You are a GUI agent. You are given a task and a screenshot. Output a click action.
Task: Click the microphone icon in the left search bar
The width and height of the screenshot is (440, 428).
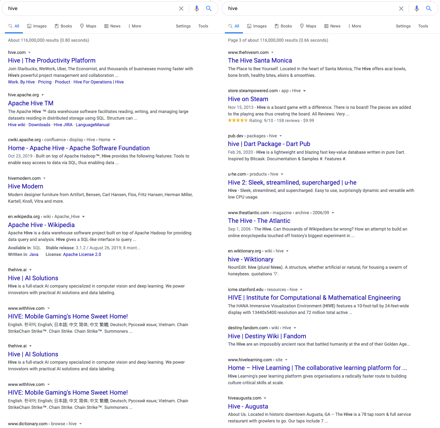tap(197, 9)
